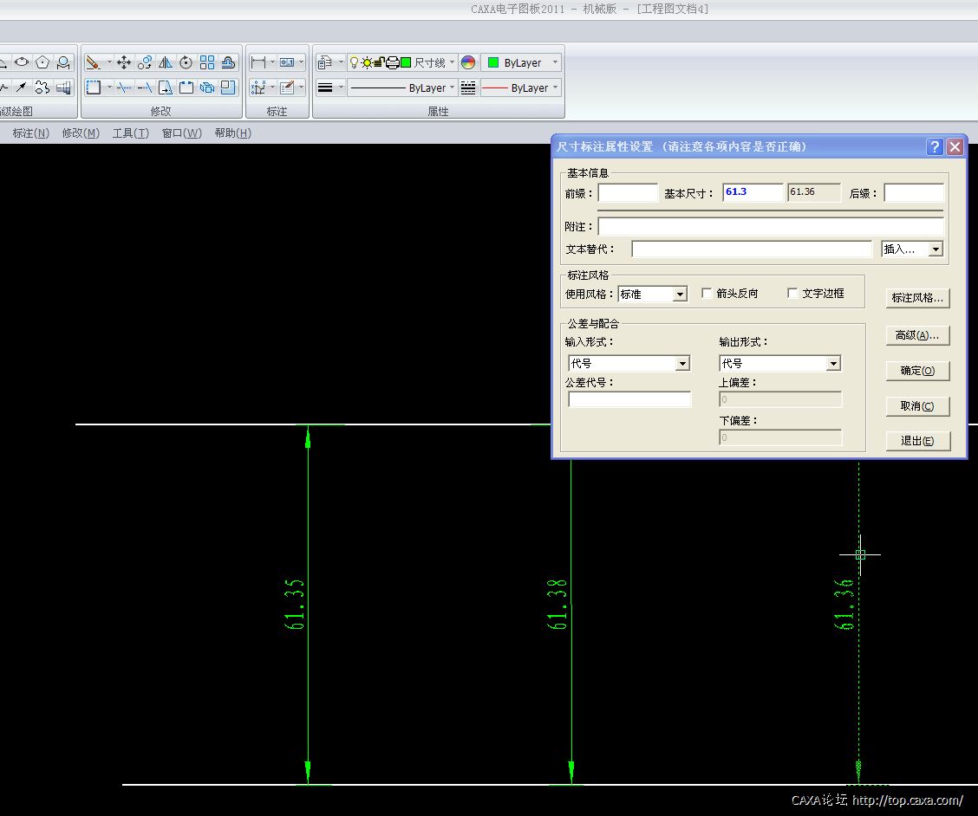
Task: Select the Array (阵列) grid icon
Action: coord(207,62)
